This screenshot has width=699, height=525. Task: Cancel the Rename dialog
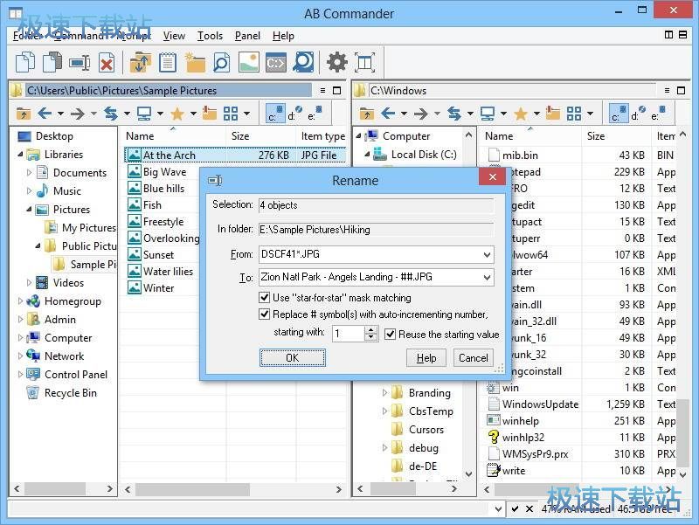[473, 358]
